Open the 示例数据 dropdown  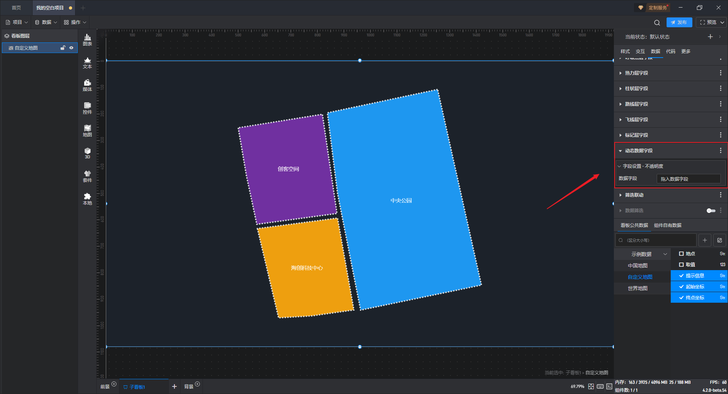pyautogui.click(x=642, y=254)
